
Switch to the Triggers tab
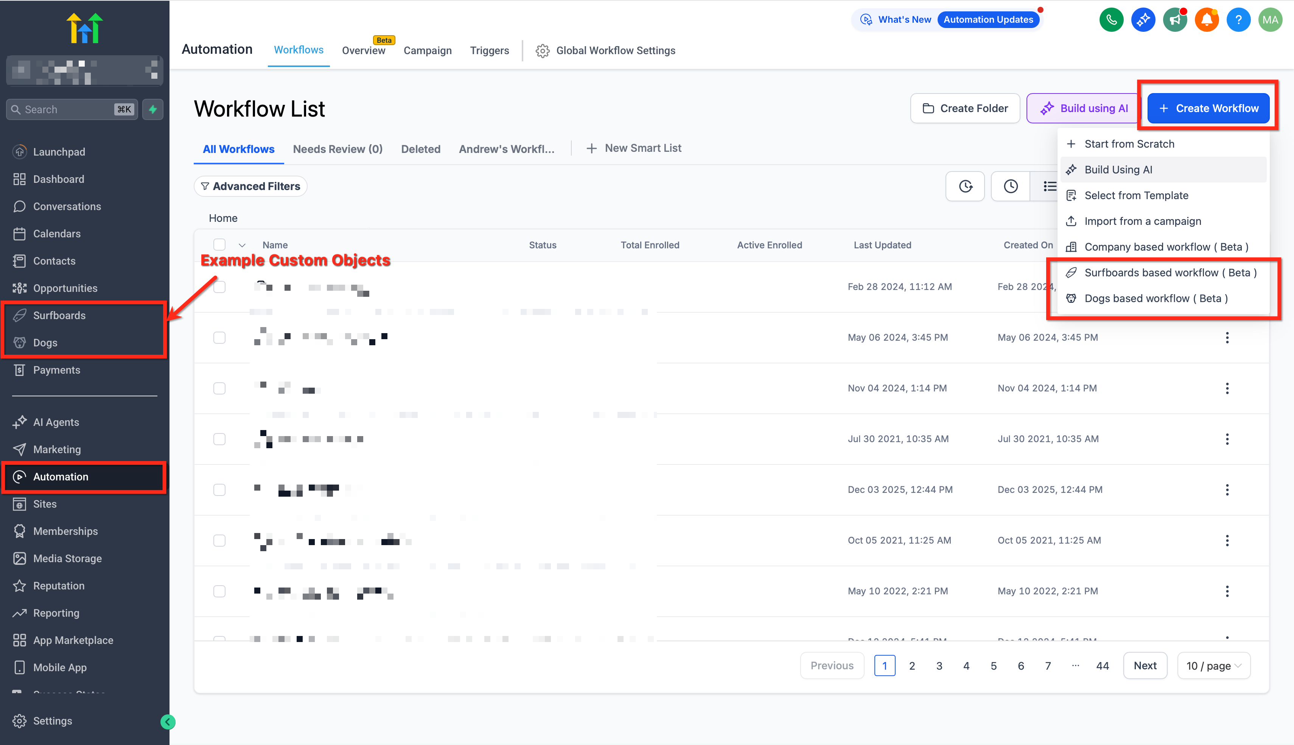(x=489, y=51)
